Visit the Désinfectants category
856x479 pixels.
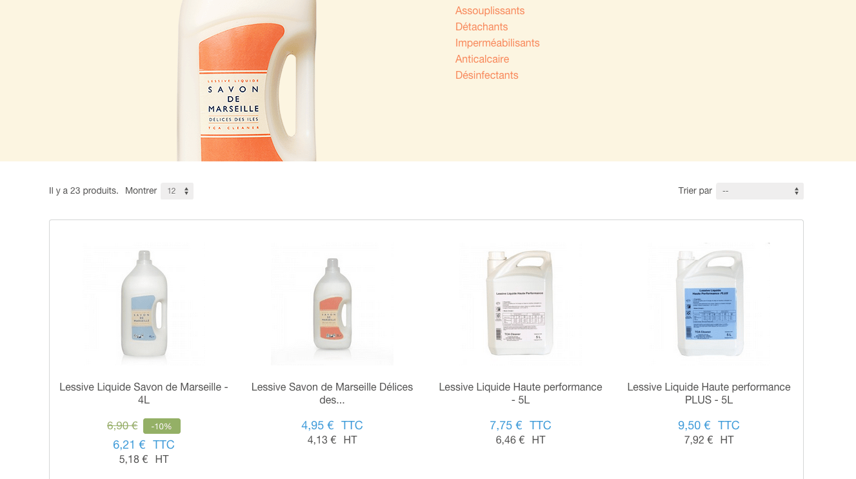pos(486,76)
